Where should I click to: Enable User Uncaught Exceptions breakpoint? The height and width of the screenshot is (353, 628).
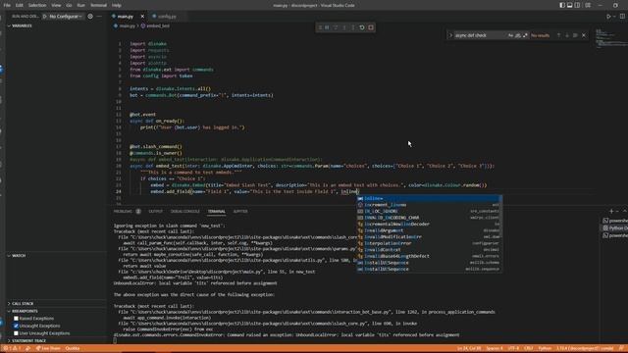coord(16,333)
